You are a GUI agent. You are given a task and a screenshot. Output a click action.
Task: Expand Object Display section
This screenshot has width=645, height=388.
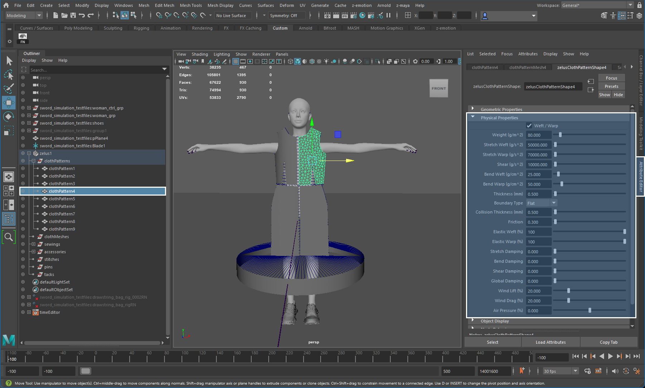click(x=473, y=320)
